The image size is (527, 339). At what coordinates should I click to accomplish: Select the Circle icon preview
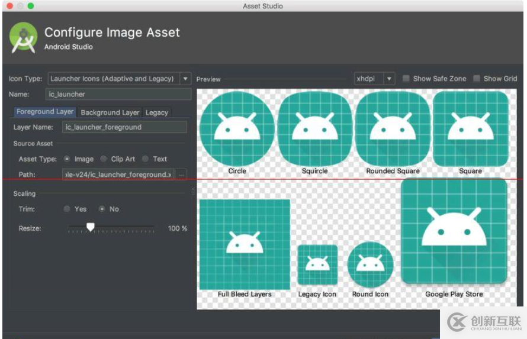click(x=237, y=129)
